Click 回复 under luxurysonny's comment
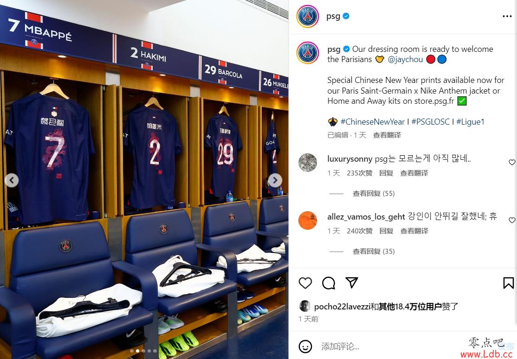517x359 pixels. coord(386,173)
